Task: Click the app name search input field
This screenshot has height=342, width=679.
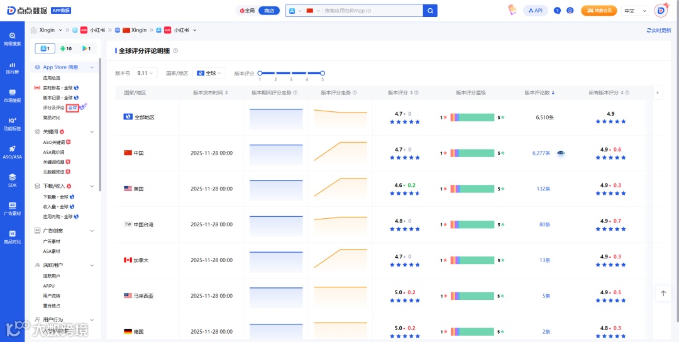Action: pos(372,11)
